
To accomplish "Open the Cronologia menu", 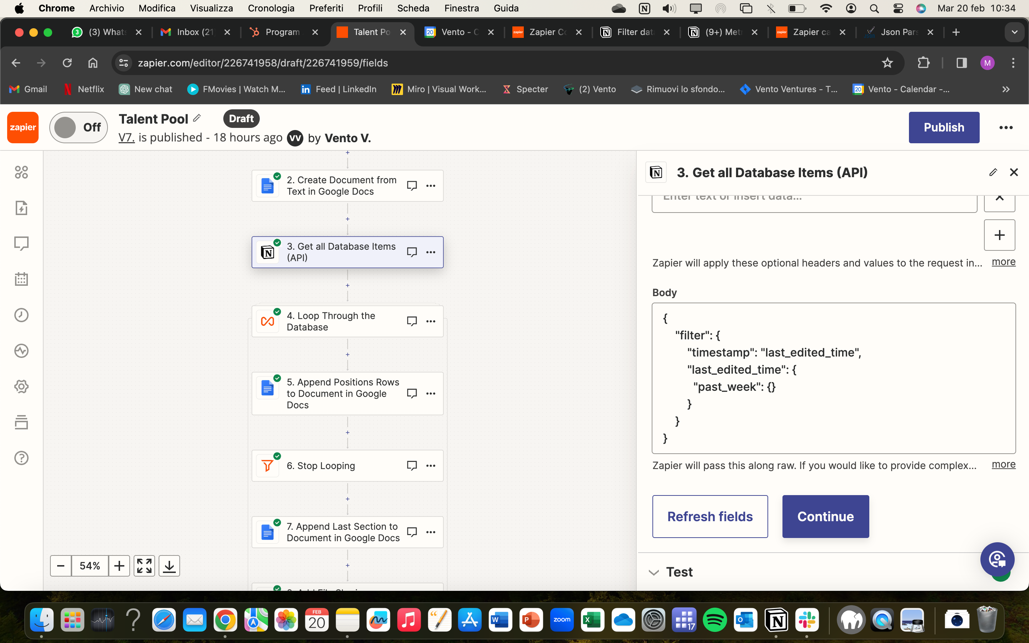I will pos(271,8).
